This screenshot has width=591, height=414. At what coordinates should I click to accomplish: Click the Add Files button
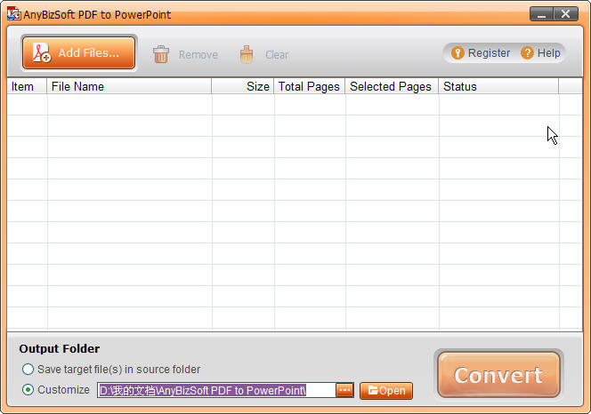coord(78,52)
